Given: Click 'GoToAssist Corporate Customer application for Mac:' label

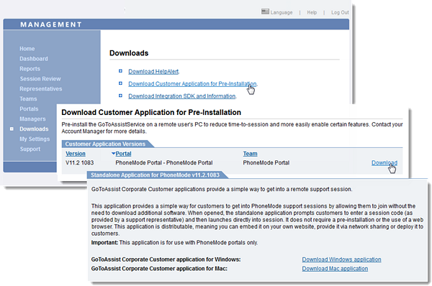Looking at the screenshot, I should click(x=159, y=269).
